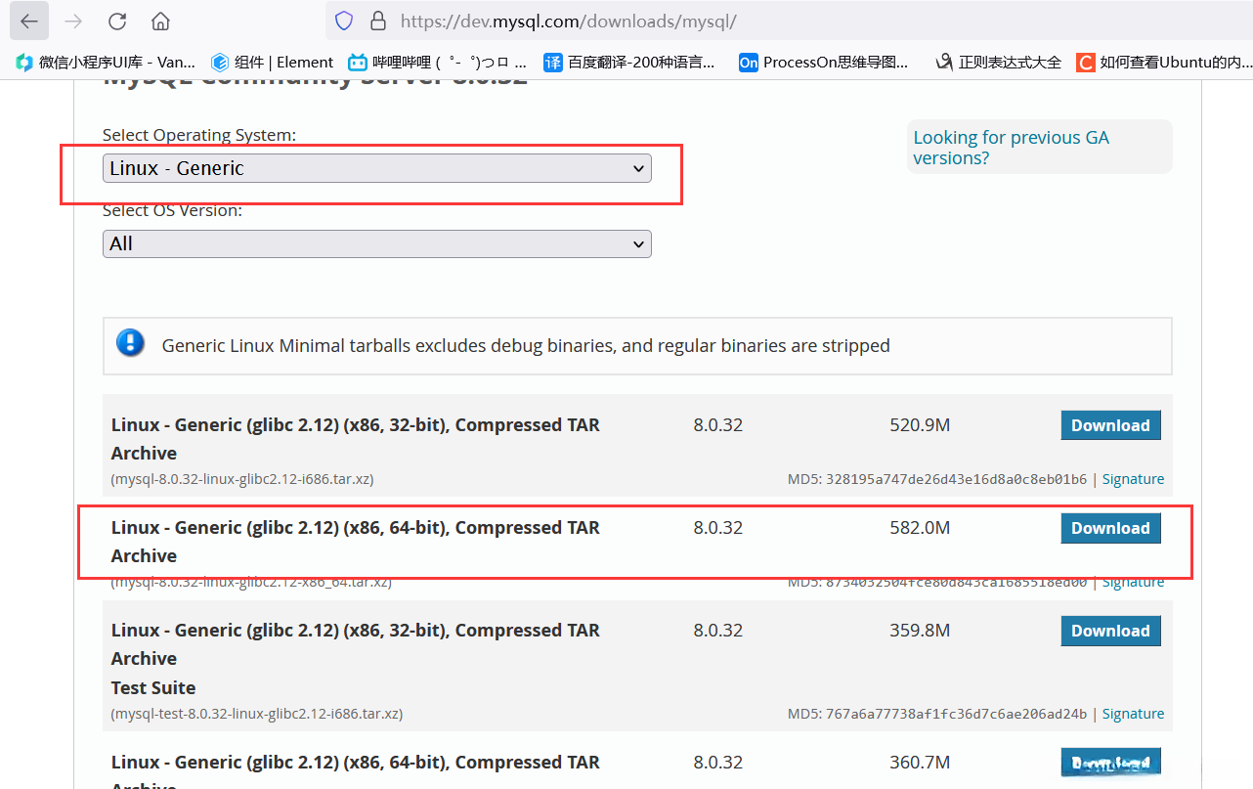Open the 哔哩哔哩 bookmark
Image resolution: width=1253 pixels, height=789 pixels.
tap(438, 63)
